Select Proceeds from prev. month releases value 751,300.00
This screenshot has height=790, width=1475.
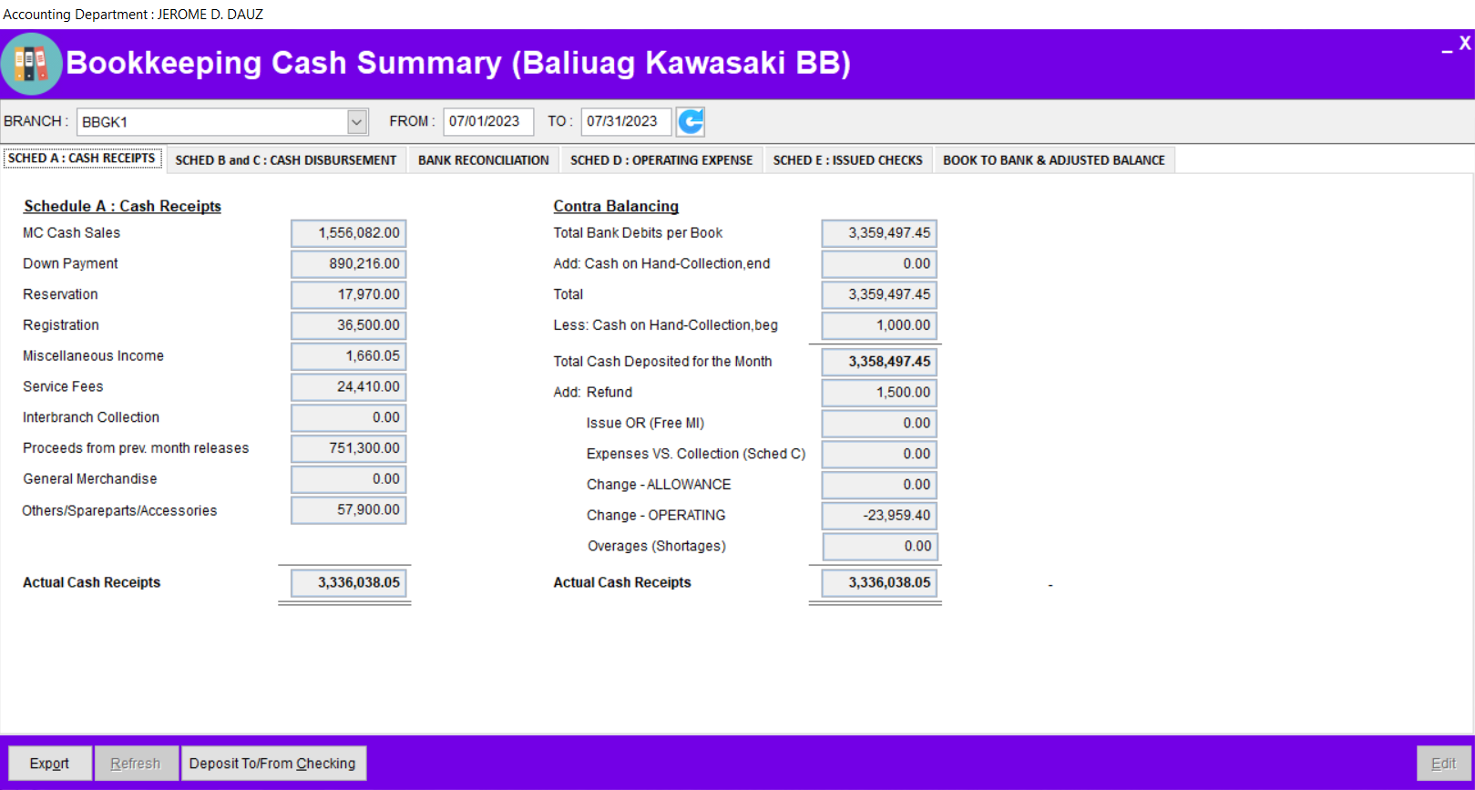coord(349,448)
